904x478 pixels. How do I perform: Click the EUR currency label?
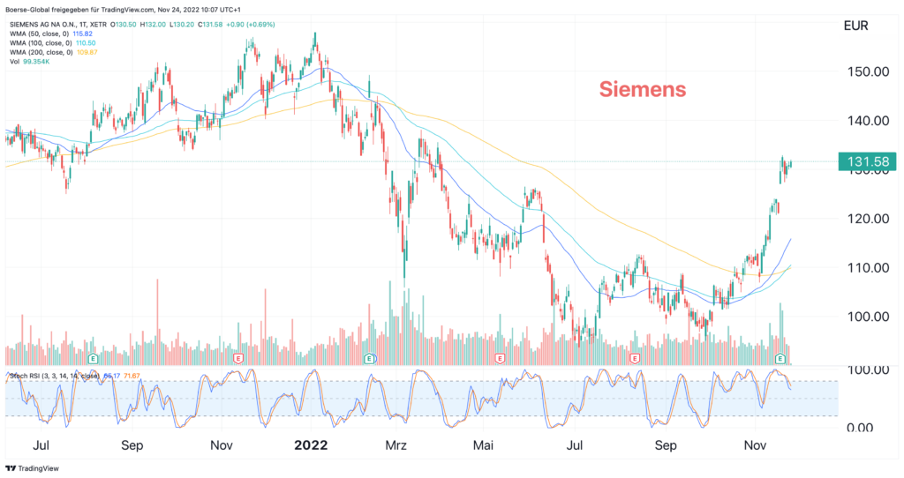(x=855, y=26)
